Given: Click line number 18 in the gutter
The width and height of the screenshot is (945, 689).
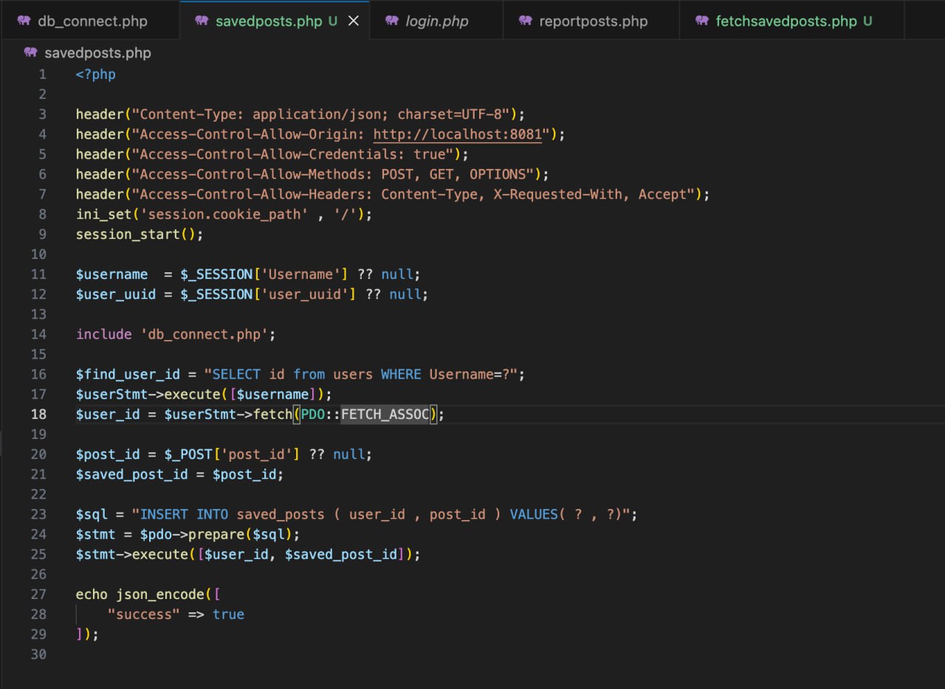Looking at the screenshot, I should click(x=38, y=414).
